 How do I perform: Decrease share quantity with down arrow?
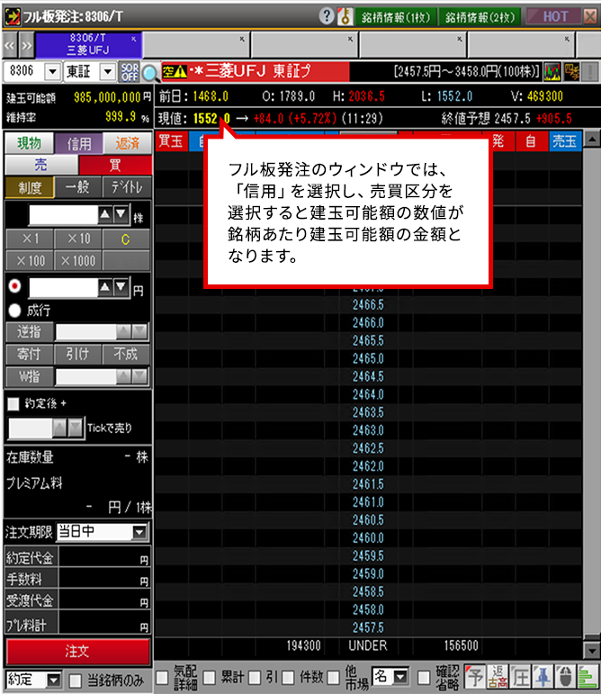[121, 214]
